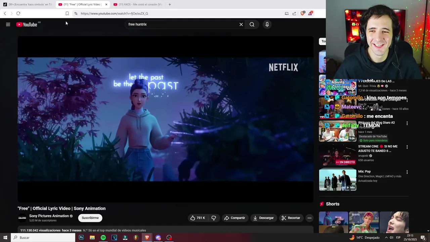This screenshot has width=430, height=242.
Task: Clear the search box text
Action: tap(241, 24)
